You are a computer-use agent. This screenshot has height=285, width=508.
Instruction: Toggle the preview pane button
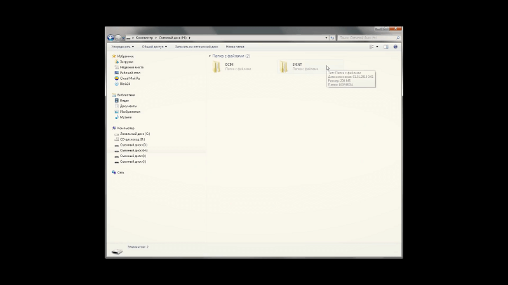pos(385,47)
